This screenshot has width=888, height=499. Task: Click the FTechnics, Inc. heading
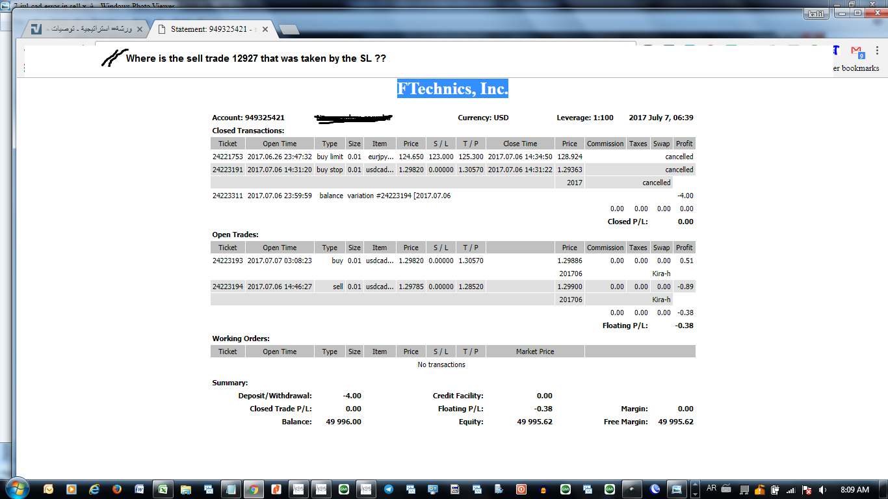click(x=452, y=89)
